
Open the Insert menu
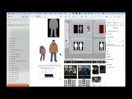tap(25, 13)
